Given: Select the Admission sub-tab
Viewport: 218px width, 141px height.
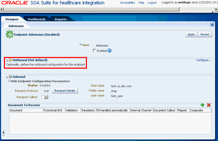Looking at the screenshot, I should (x=16, y=26).
